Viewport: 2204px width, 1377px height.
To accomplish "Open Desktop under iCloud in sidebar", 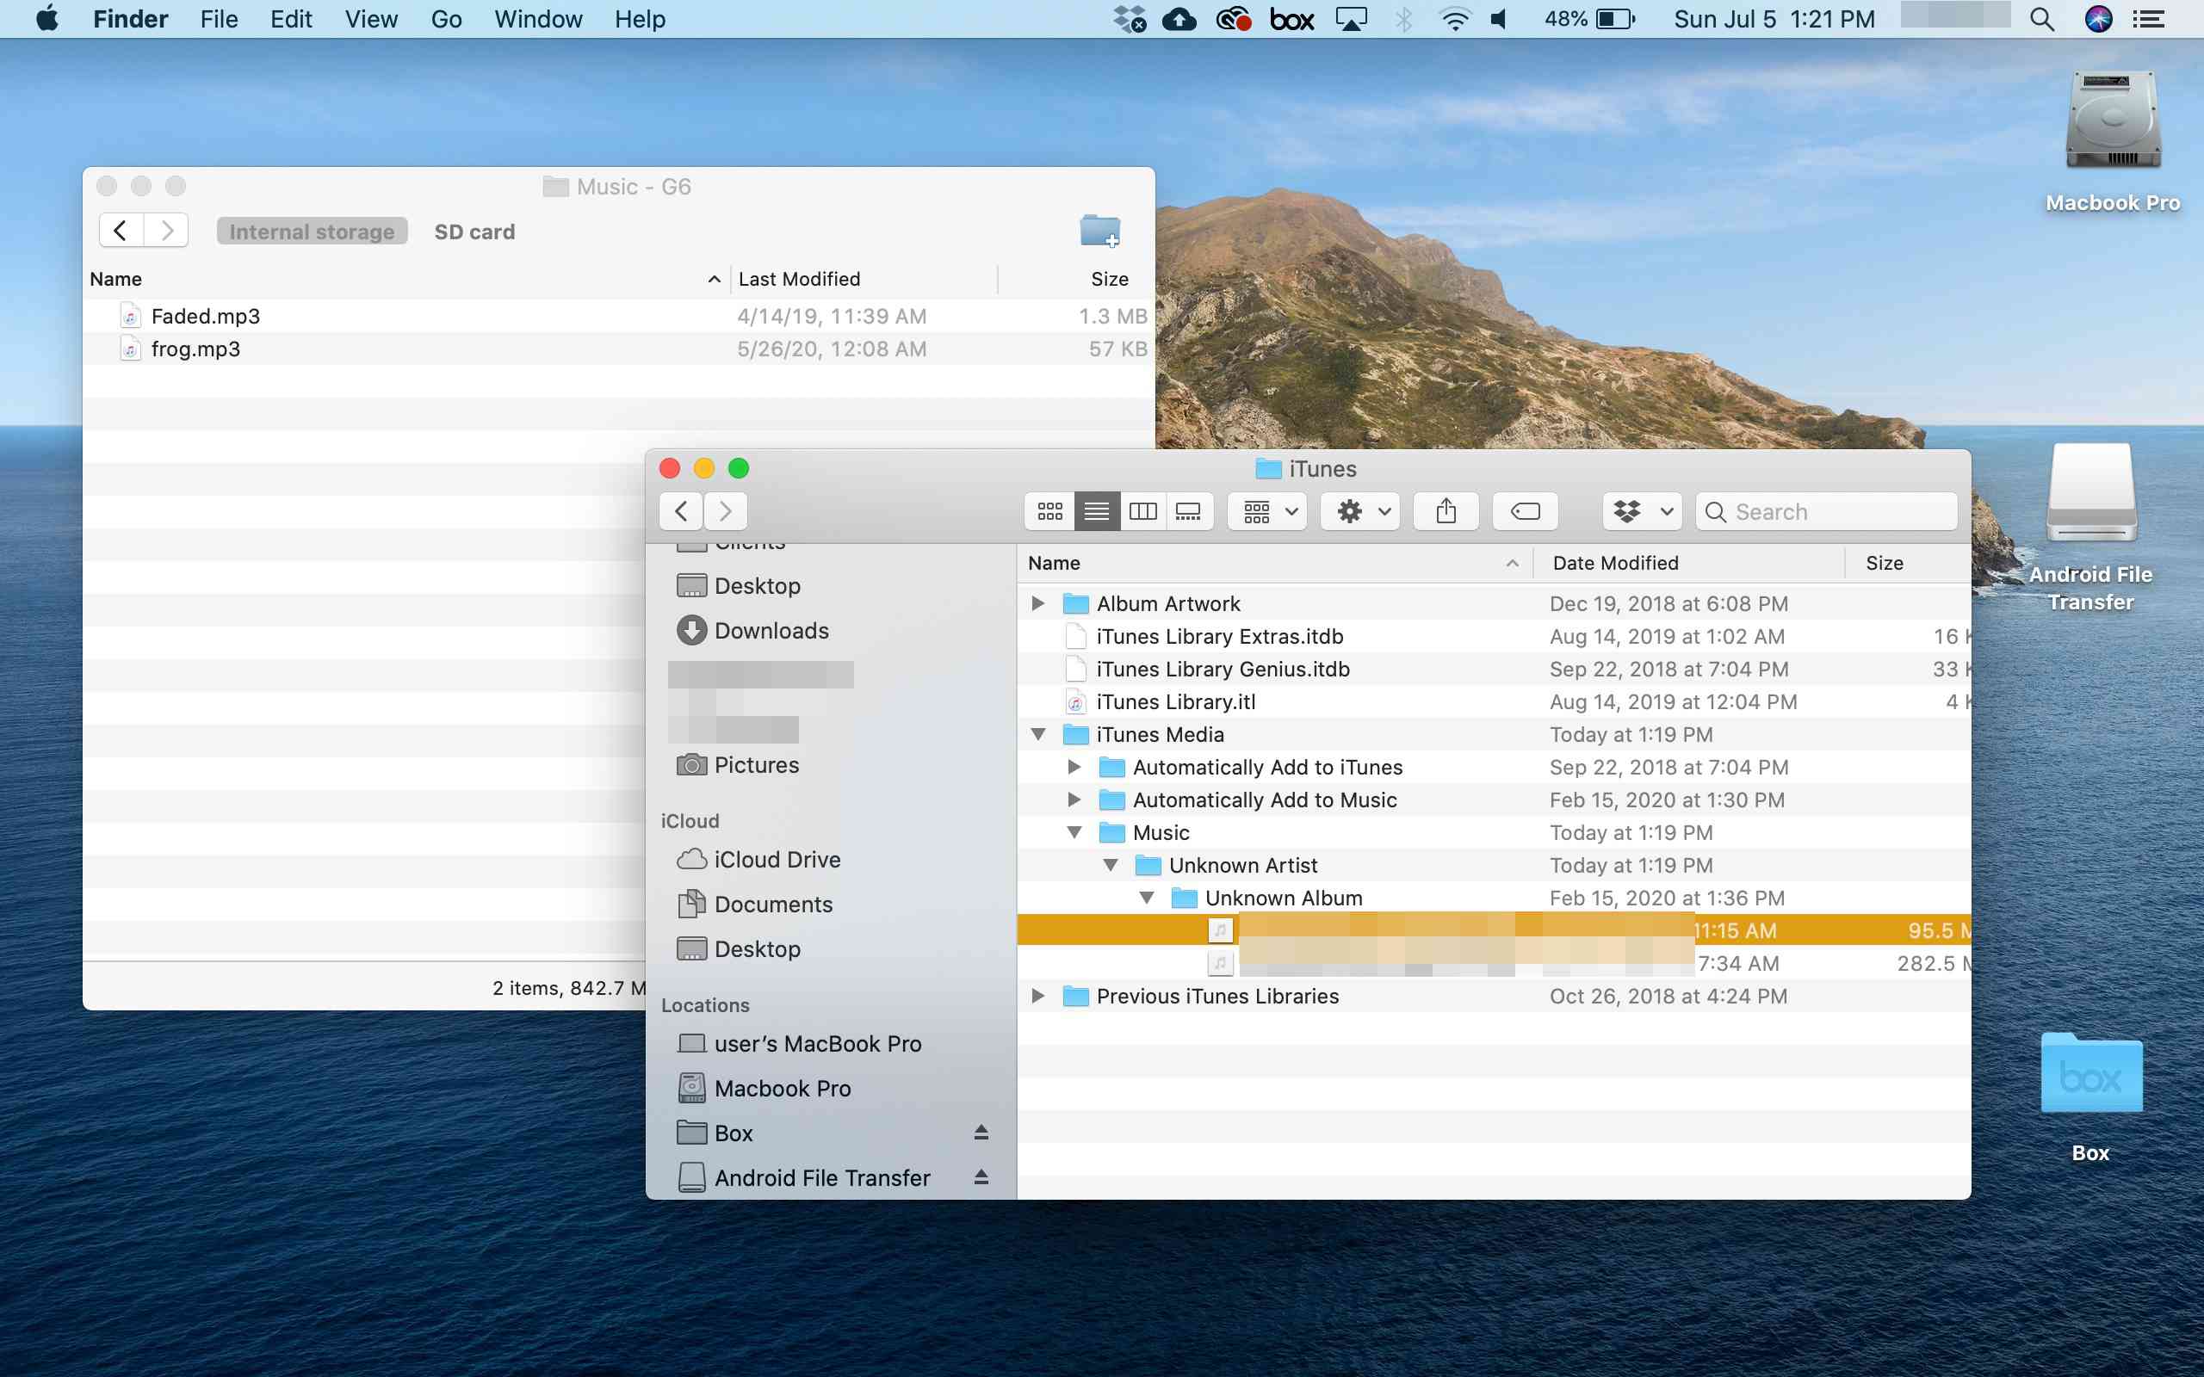I will point(739,949).
